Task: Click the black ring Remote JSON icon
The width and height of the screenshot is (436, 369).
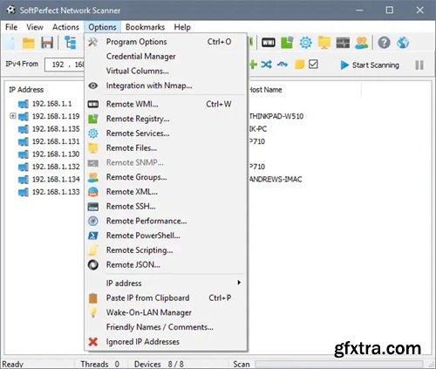Action: click(93, 265)
